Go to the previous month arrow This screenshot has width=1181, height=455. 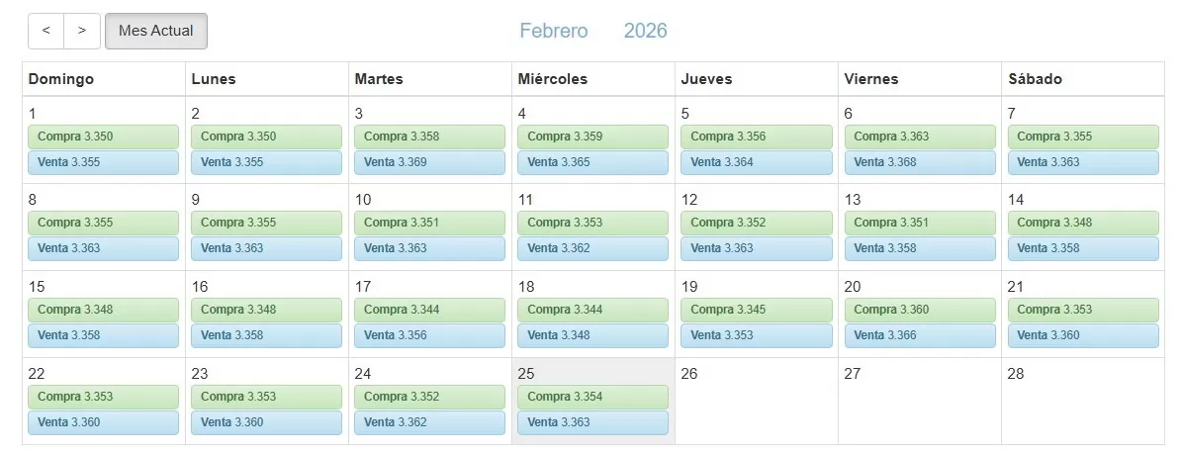(x=45, y=31)
